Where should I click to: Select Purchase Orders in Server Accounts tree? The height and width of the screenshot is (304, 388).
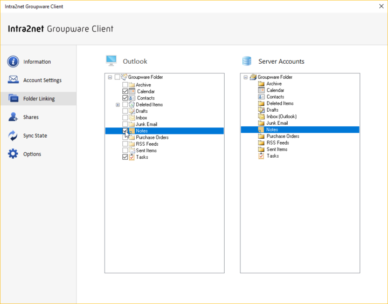click(x=282, y=136)
